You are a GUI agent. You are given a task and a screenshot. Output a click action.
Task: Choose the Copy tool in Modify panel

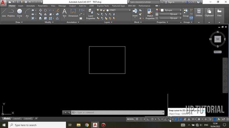[40, 14]
